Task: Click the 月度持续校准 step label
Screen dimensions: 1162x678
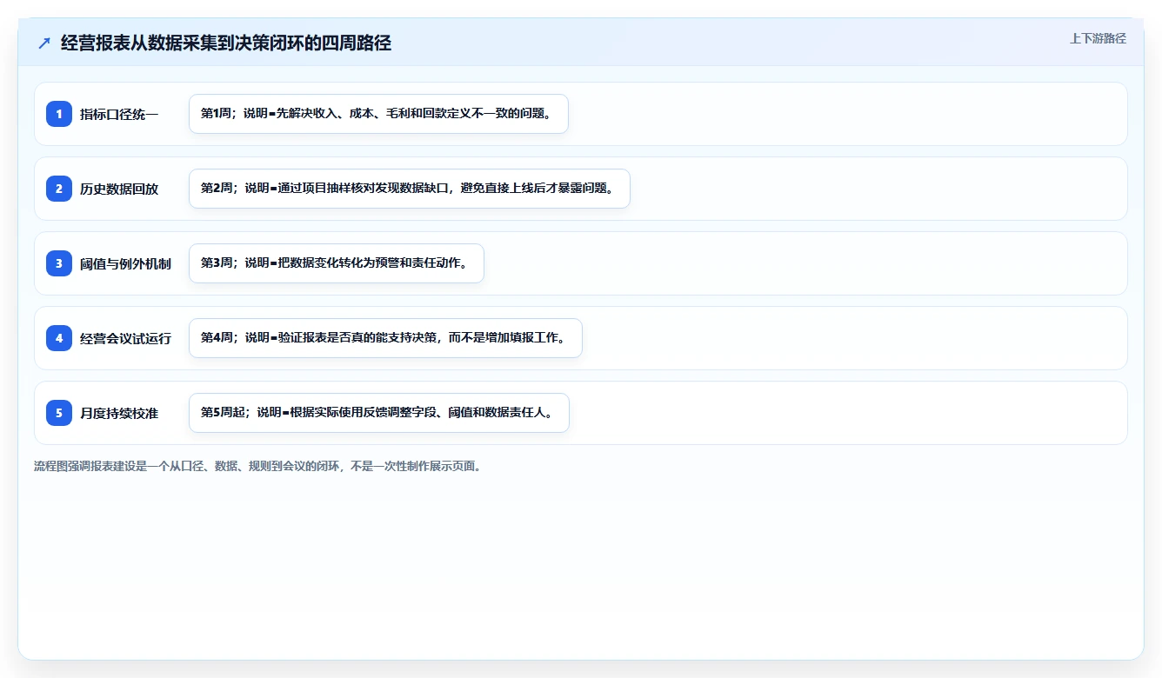Action: (x=119, y=413)
